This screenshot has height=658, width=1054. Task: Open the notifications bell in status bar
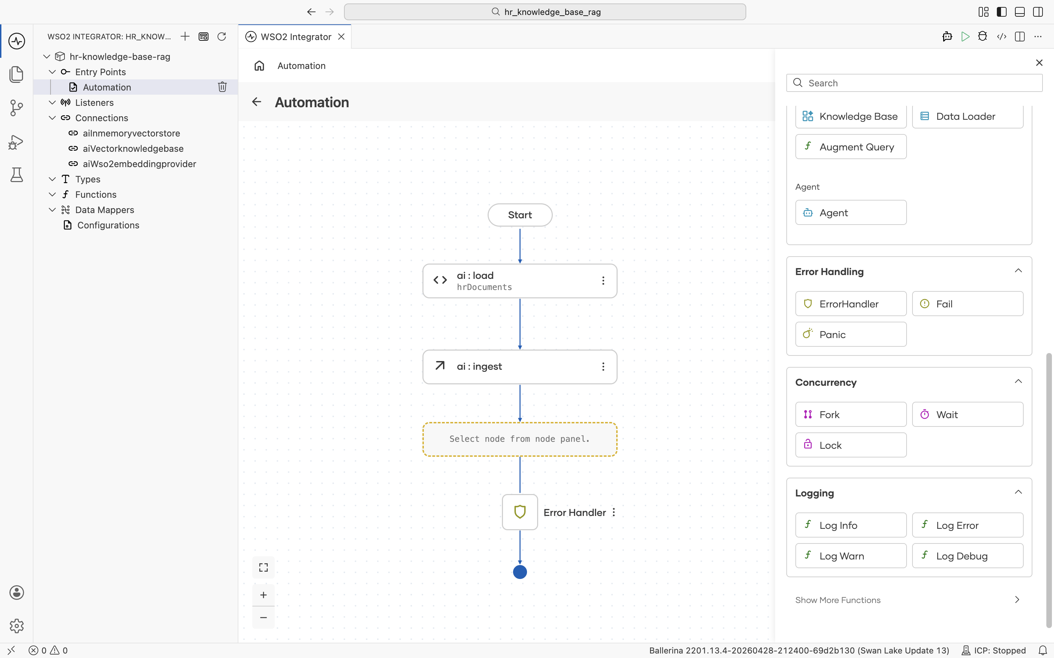click(x=1043, y=651)
